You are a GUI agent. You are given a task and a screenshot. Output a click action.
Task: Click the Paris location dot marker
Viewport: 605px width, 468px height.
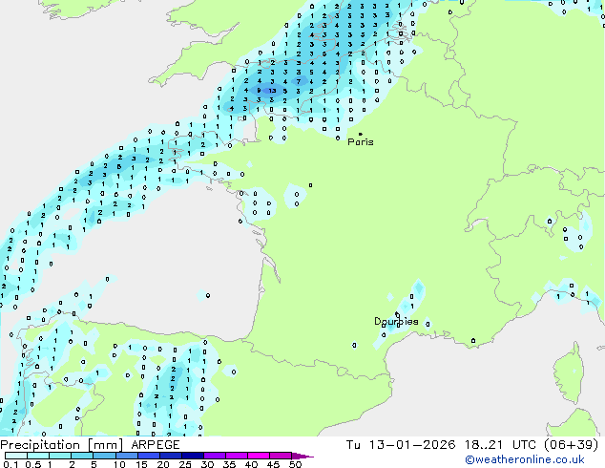coord(361,134)
